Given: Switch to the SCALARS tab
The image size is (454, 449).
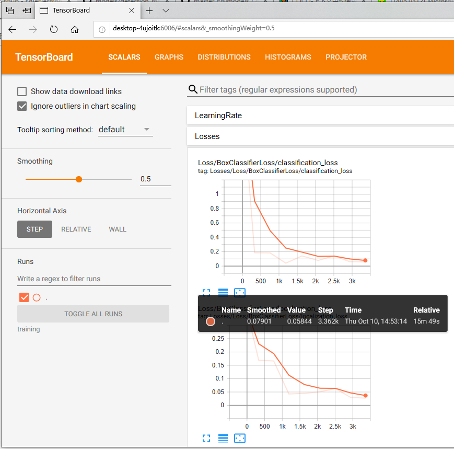Looking at the screenshot, I should tap(124, 57).
